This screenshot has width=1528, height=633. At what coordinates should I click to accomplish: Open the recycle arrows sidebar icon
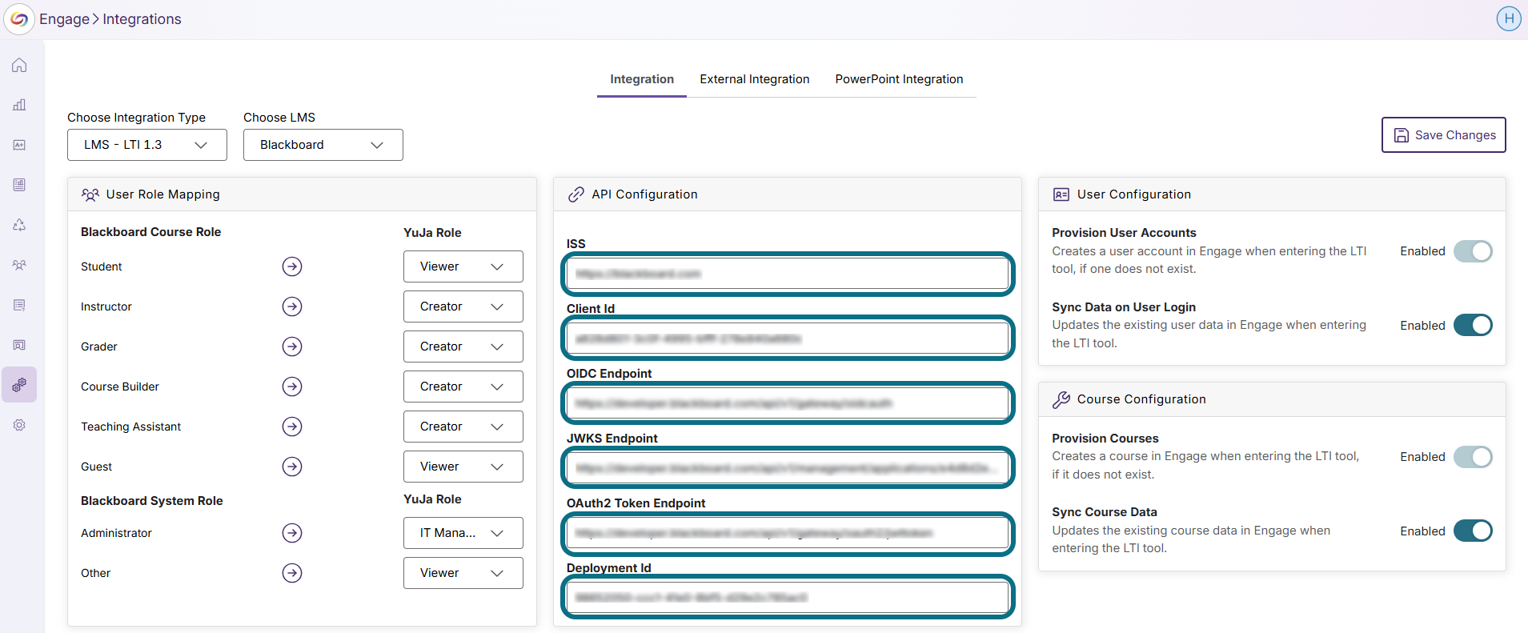[19, 225]
